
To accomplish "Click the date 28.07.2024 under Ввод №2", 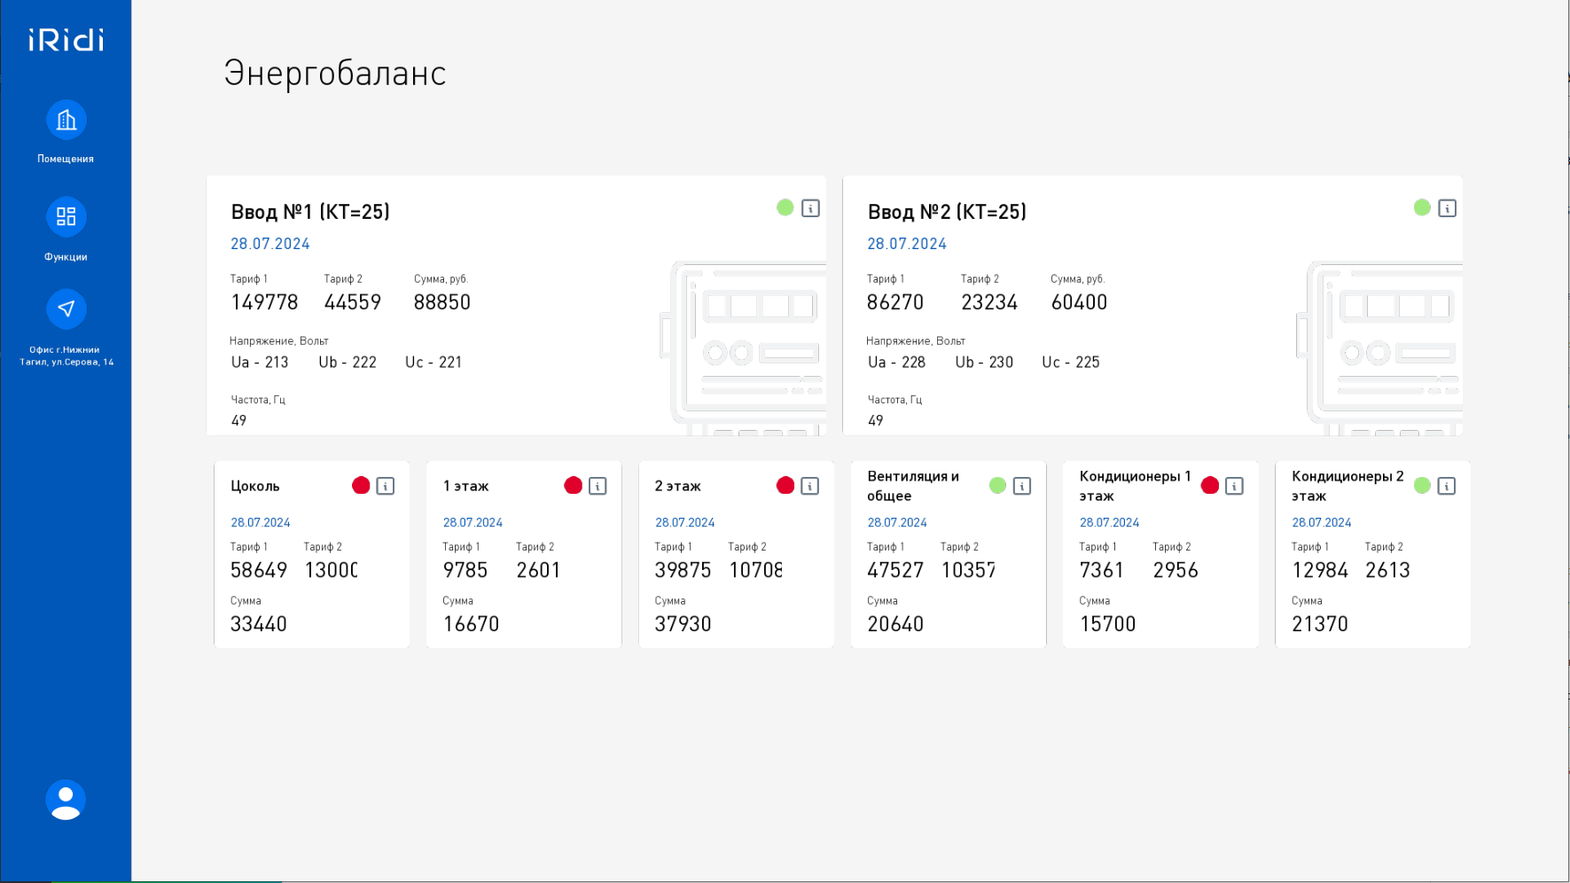I will coord(907,244).
